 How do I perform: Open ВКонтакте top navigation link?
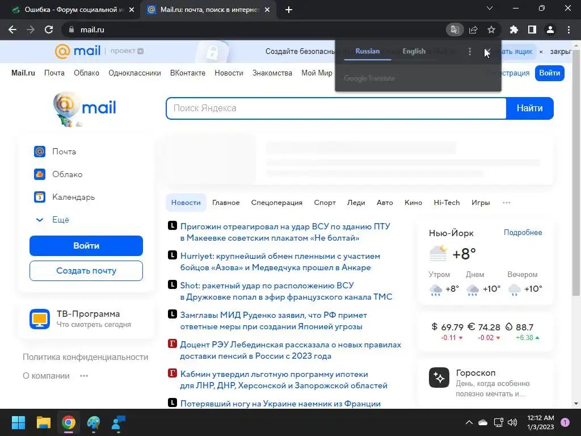(187, 73)
